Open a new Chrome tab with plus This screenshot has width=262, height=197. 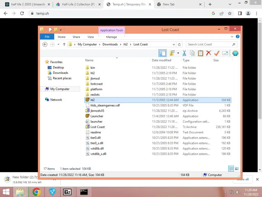point(210,4)
